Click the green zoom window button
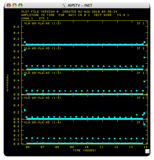 click(20, 5)
